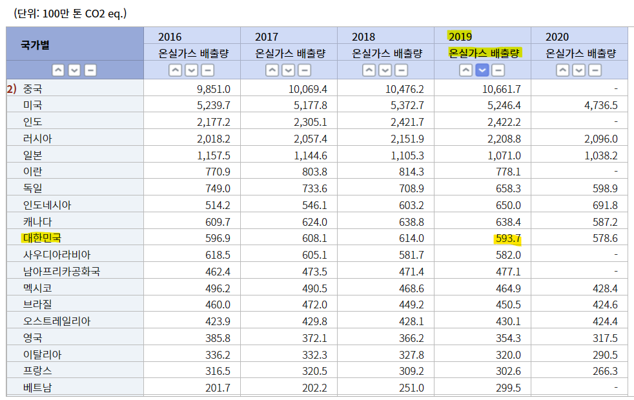The image size is (634, 400).
Task: Click USA 2020 value 4,736.5
Action: click(601, 105)
